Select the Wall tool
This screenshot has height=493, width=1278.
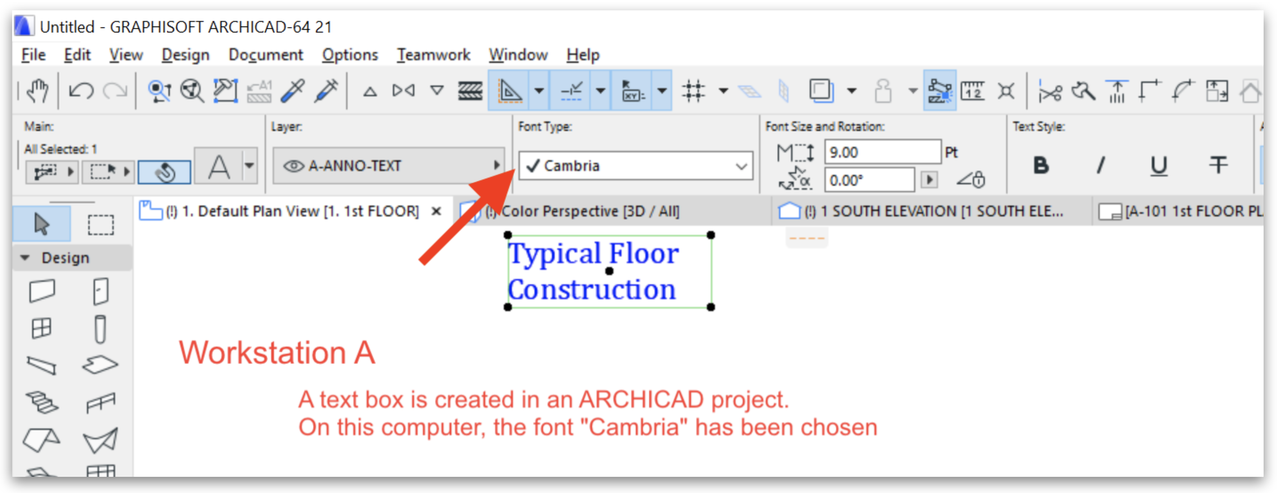[42, 291]
